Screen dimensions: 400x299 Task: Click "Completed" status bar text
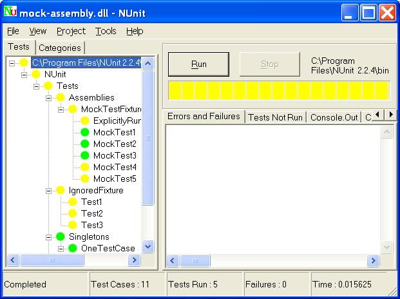point(25,284)
